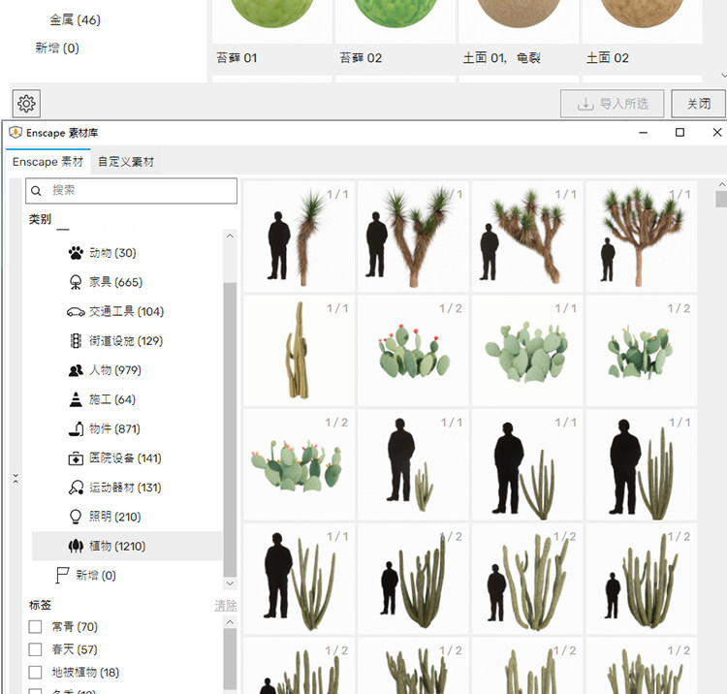Click the search magnifier icon
The width and height of the screenshot is (727, 694).
click(36, 191)
